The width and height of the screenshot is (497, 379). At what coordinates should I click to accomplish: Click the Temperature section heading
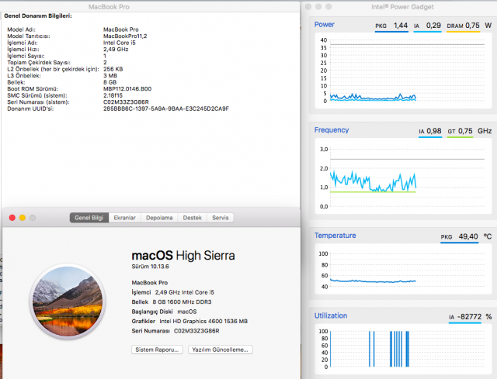pos(335,236)
